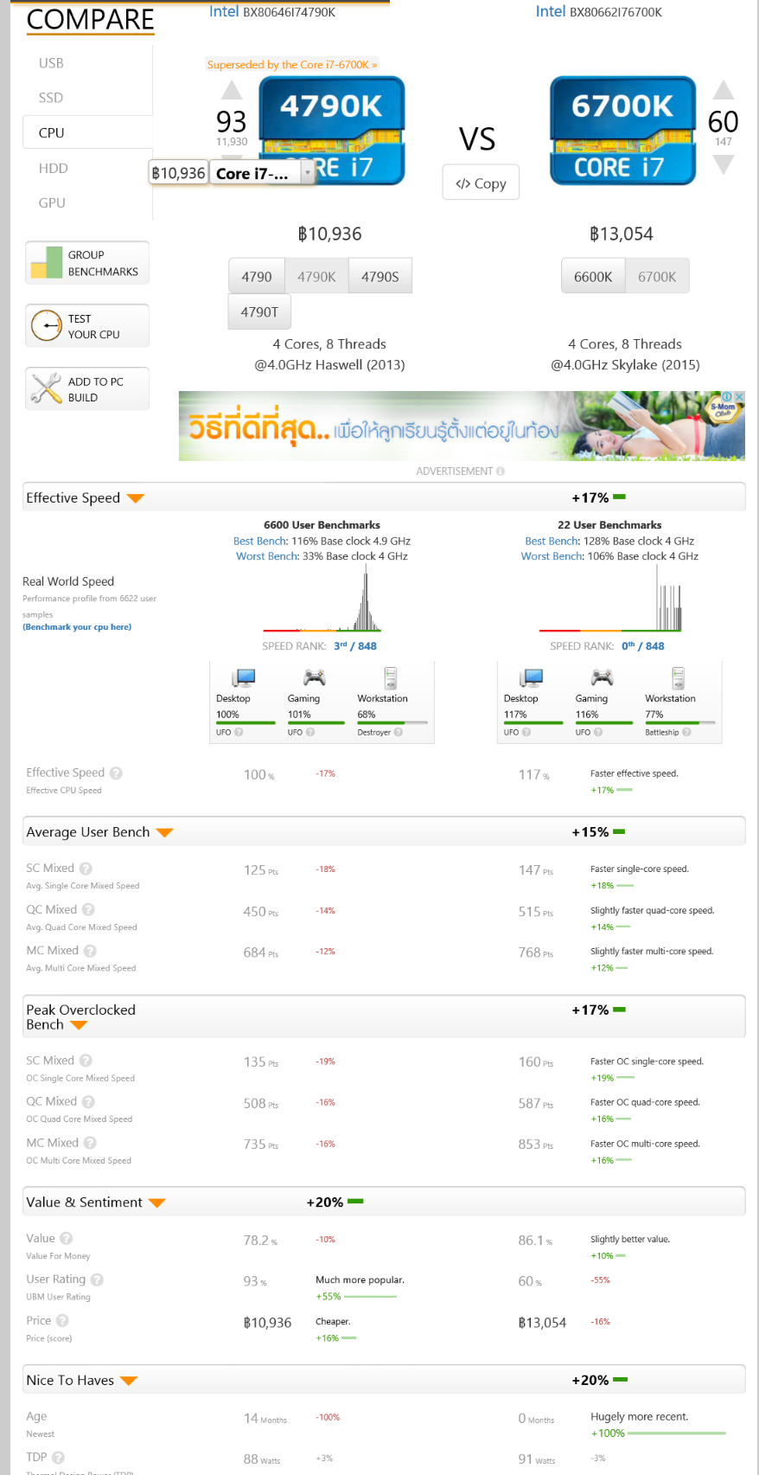The image size is (759, 1475).
Task: Click the Workstation tower icon under 4790K
Action: tap(391, 677)
